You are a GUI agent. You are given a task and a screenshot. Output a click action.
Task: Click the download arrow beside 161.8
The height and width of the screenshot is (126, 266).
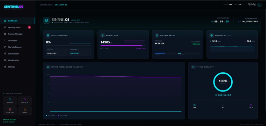click(x=211, y=41)
